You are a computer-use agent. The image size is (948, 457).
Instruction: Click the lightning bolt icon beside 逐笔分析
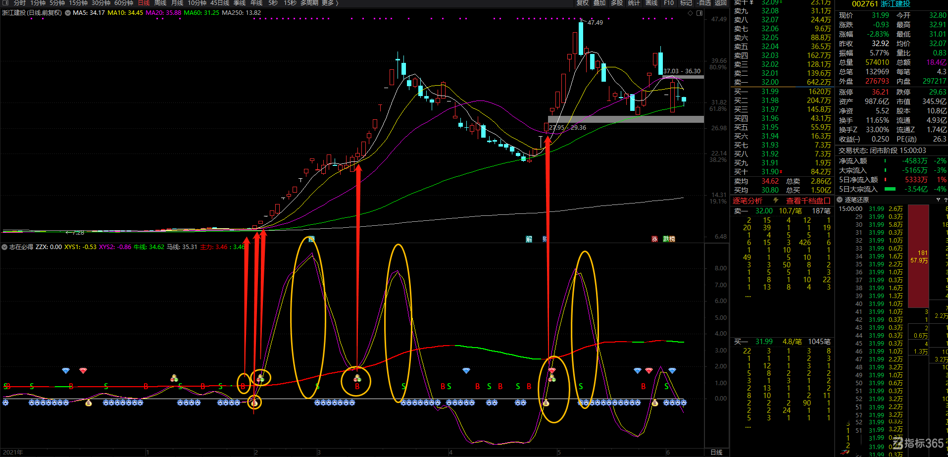point(776,201)
